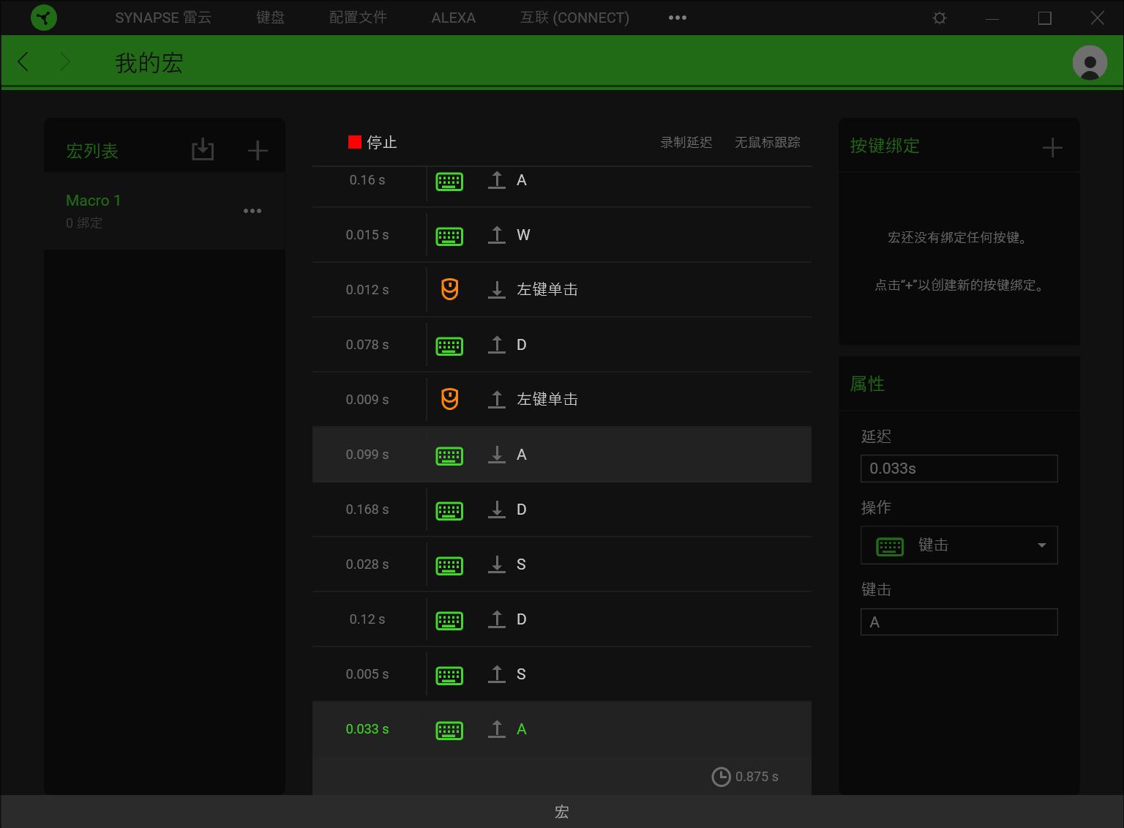Edit the delay value field showing 0.033s
Screen dimensions: 1124x828
coord(959,469)
